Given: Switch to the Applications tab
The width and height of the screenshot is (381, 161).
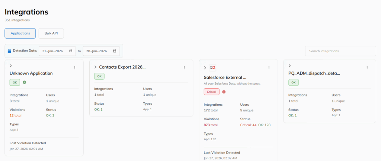Looking at the screenshot, I should (20, 33).
